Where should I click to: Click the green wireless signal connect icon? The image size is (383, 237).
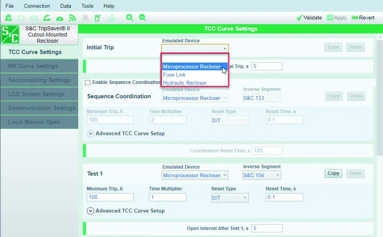[x=72, y=18]
